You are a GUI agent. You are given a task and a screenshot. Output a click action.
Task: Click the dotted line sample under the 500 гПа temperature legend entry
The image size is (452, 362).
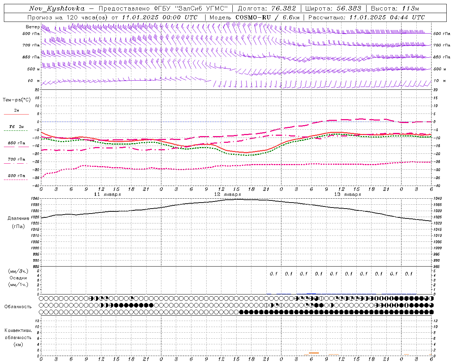click(x=16, y=180)
